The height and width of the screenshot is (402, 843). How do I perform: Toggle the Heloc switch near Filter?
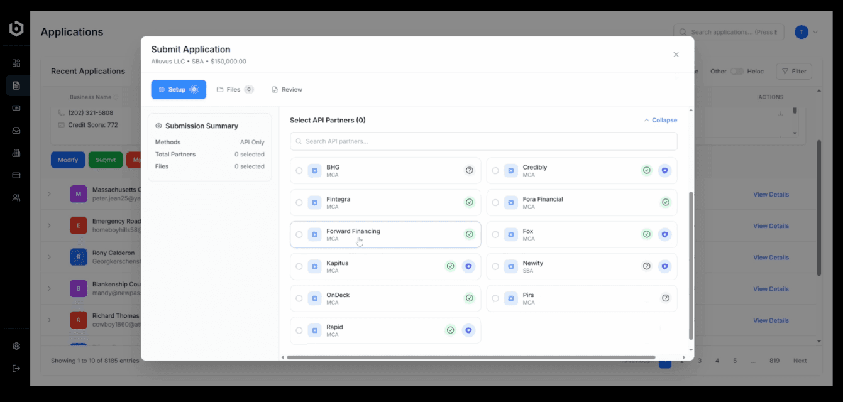pos(736,71)
